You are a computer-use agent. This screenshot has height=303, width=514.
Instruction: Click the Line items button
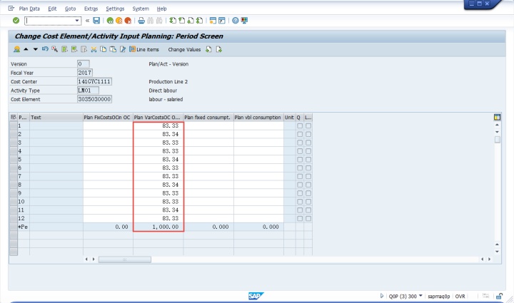tap(144, 49)
